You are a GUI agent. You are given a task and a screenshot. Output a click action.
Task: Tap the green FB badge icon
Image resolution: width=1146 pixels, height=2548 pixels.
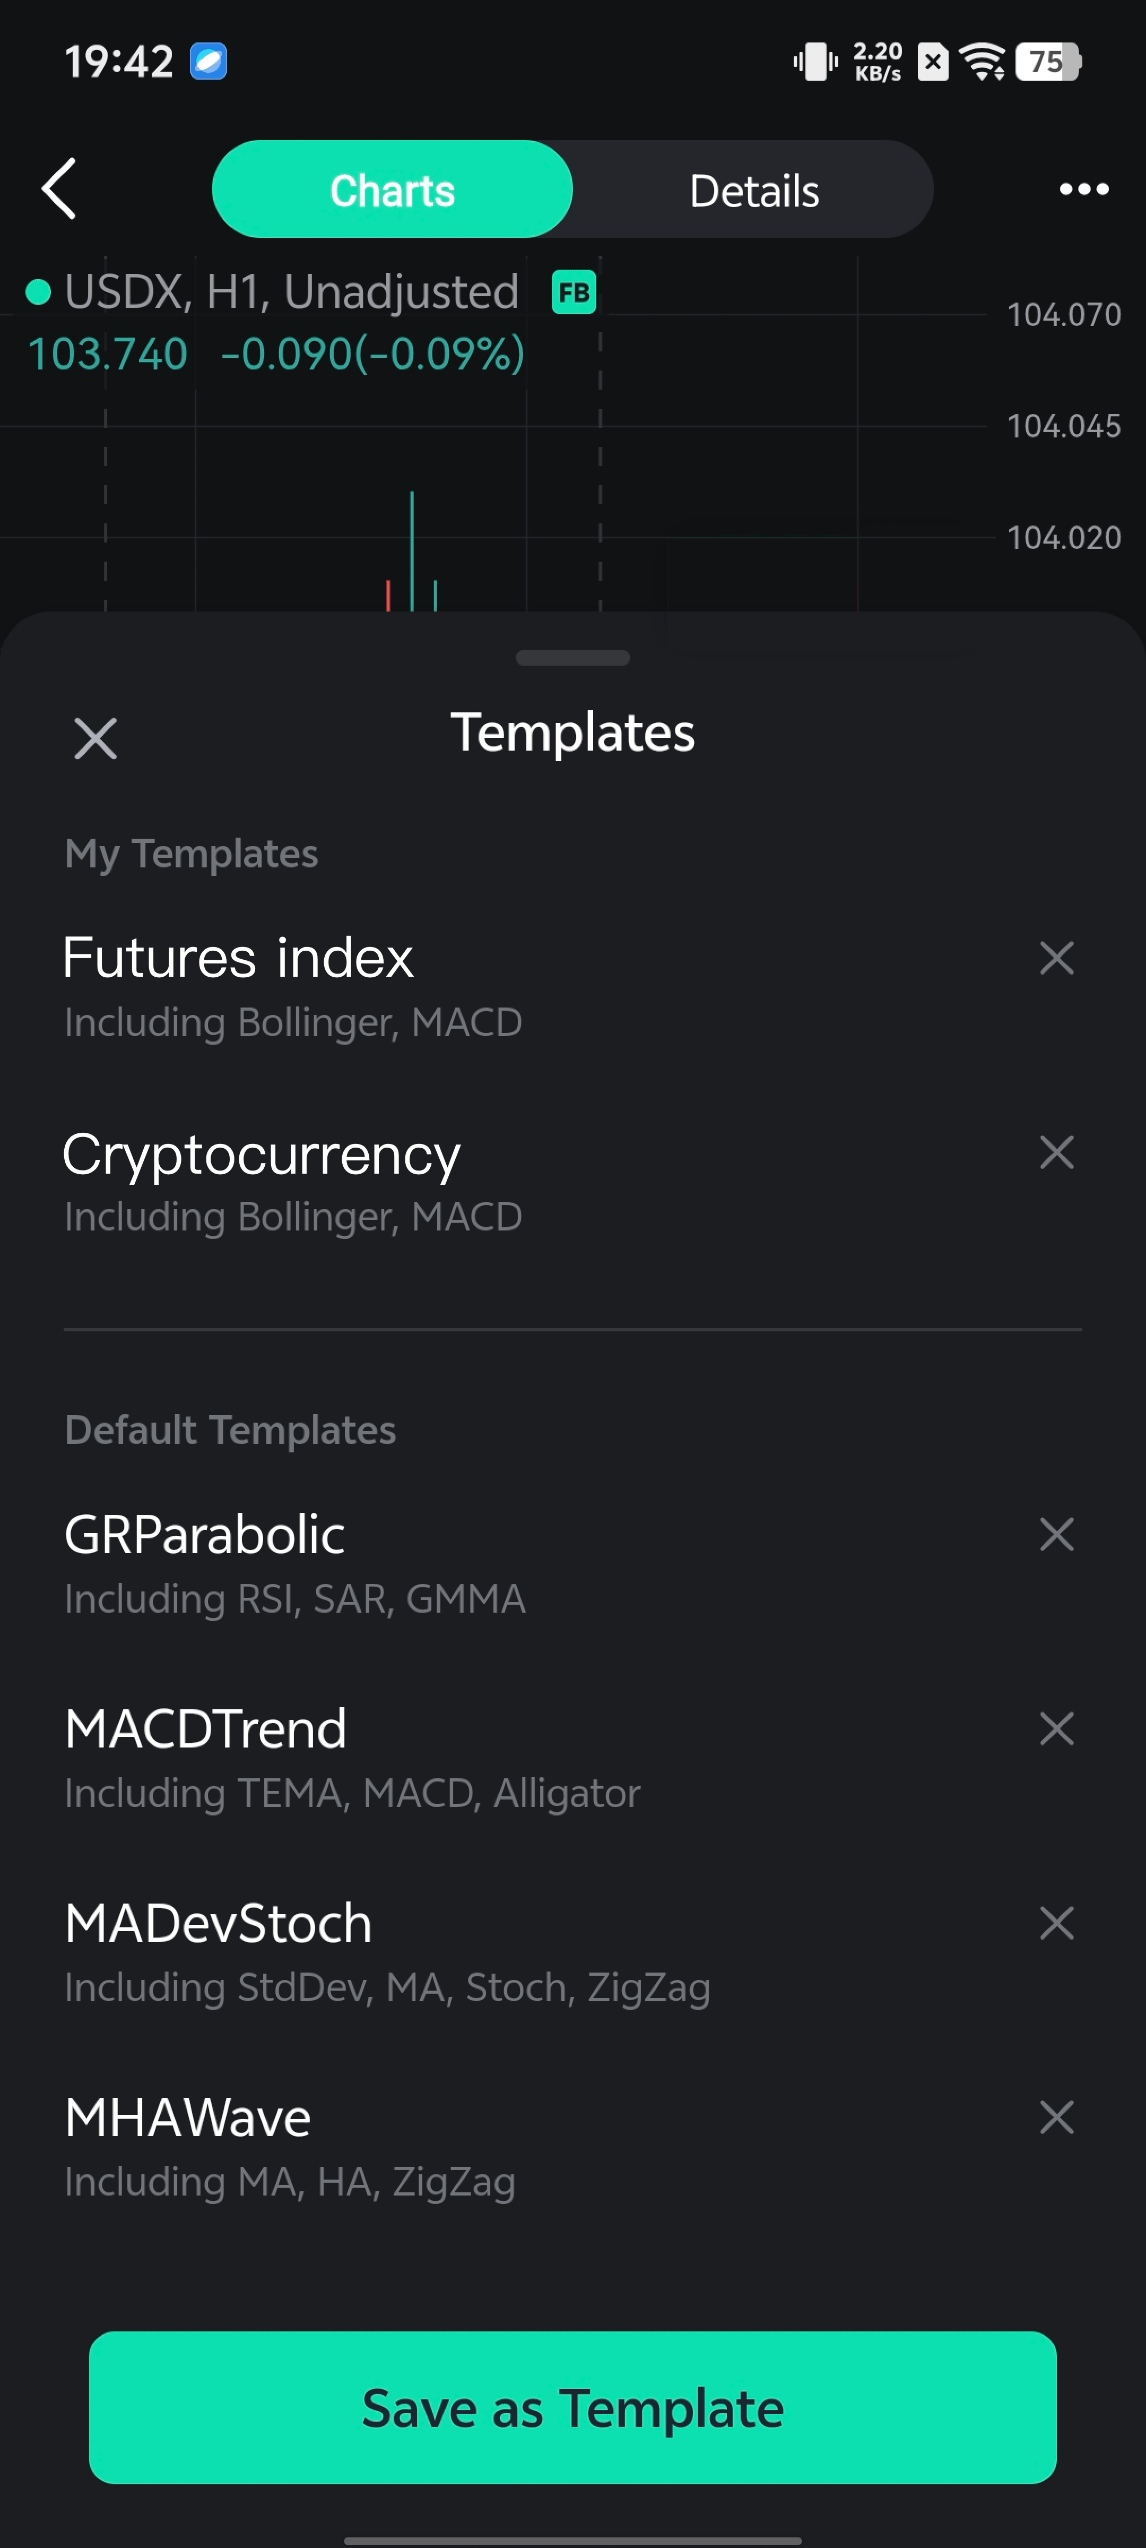click(574, 293)
